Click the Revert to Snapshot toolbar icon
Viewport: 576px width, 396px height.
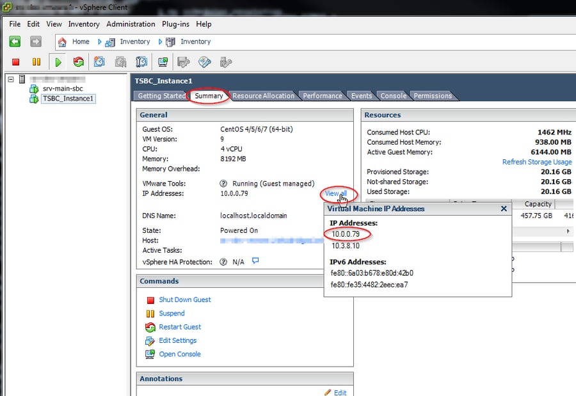point(120,61)
